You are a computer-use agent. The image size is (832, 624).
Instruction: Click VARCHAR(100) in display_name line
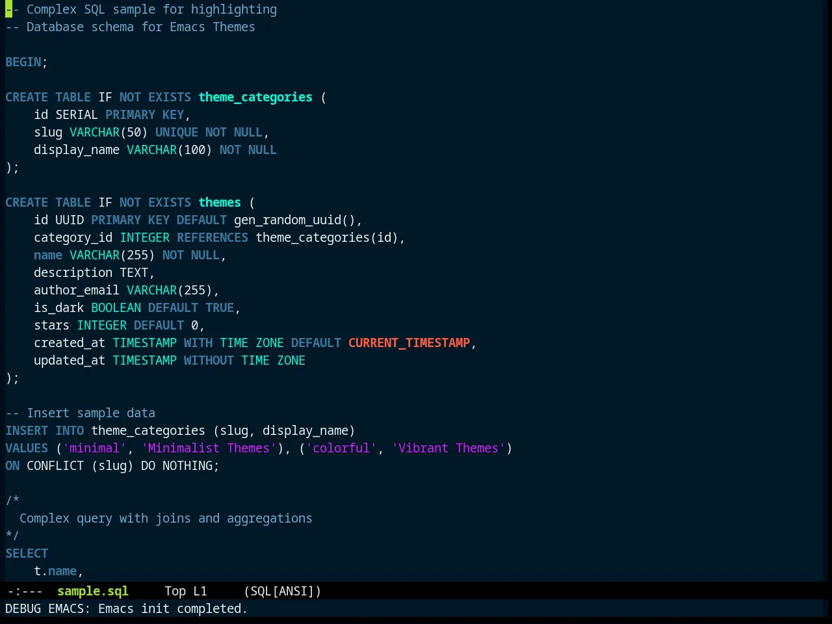(170, 149)
